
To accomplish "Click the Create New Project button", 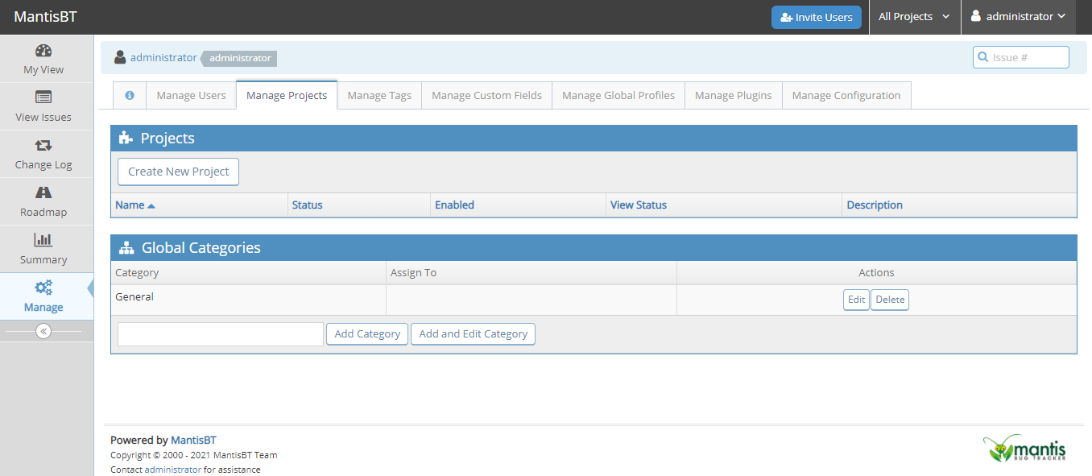I will pos(178,172).
